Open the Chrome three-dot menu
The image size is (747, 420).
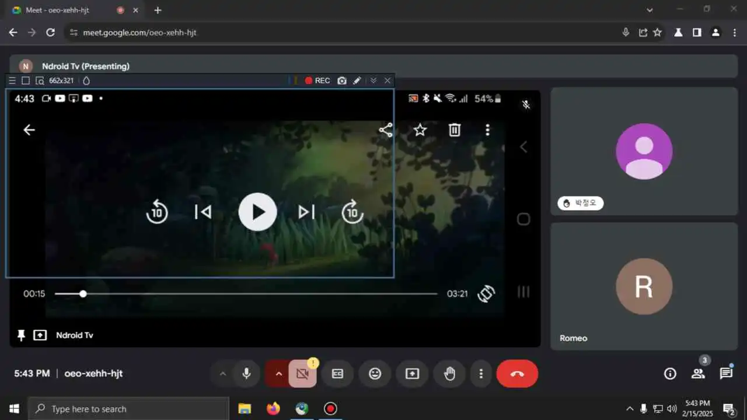(734, 33)
